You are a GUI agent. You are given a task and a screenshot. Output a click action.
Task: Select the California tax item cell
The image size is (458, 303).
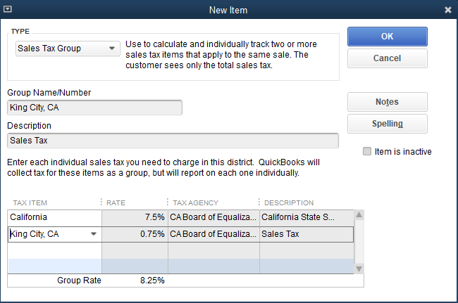click(x=55, y=217)
